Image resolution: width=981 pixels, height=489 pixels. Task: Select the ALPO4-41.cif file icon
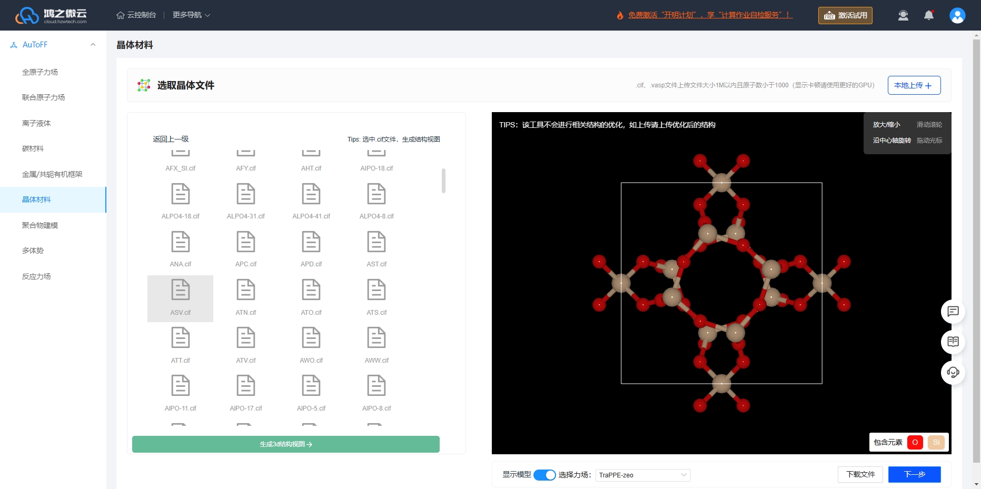coord(311,194)
